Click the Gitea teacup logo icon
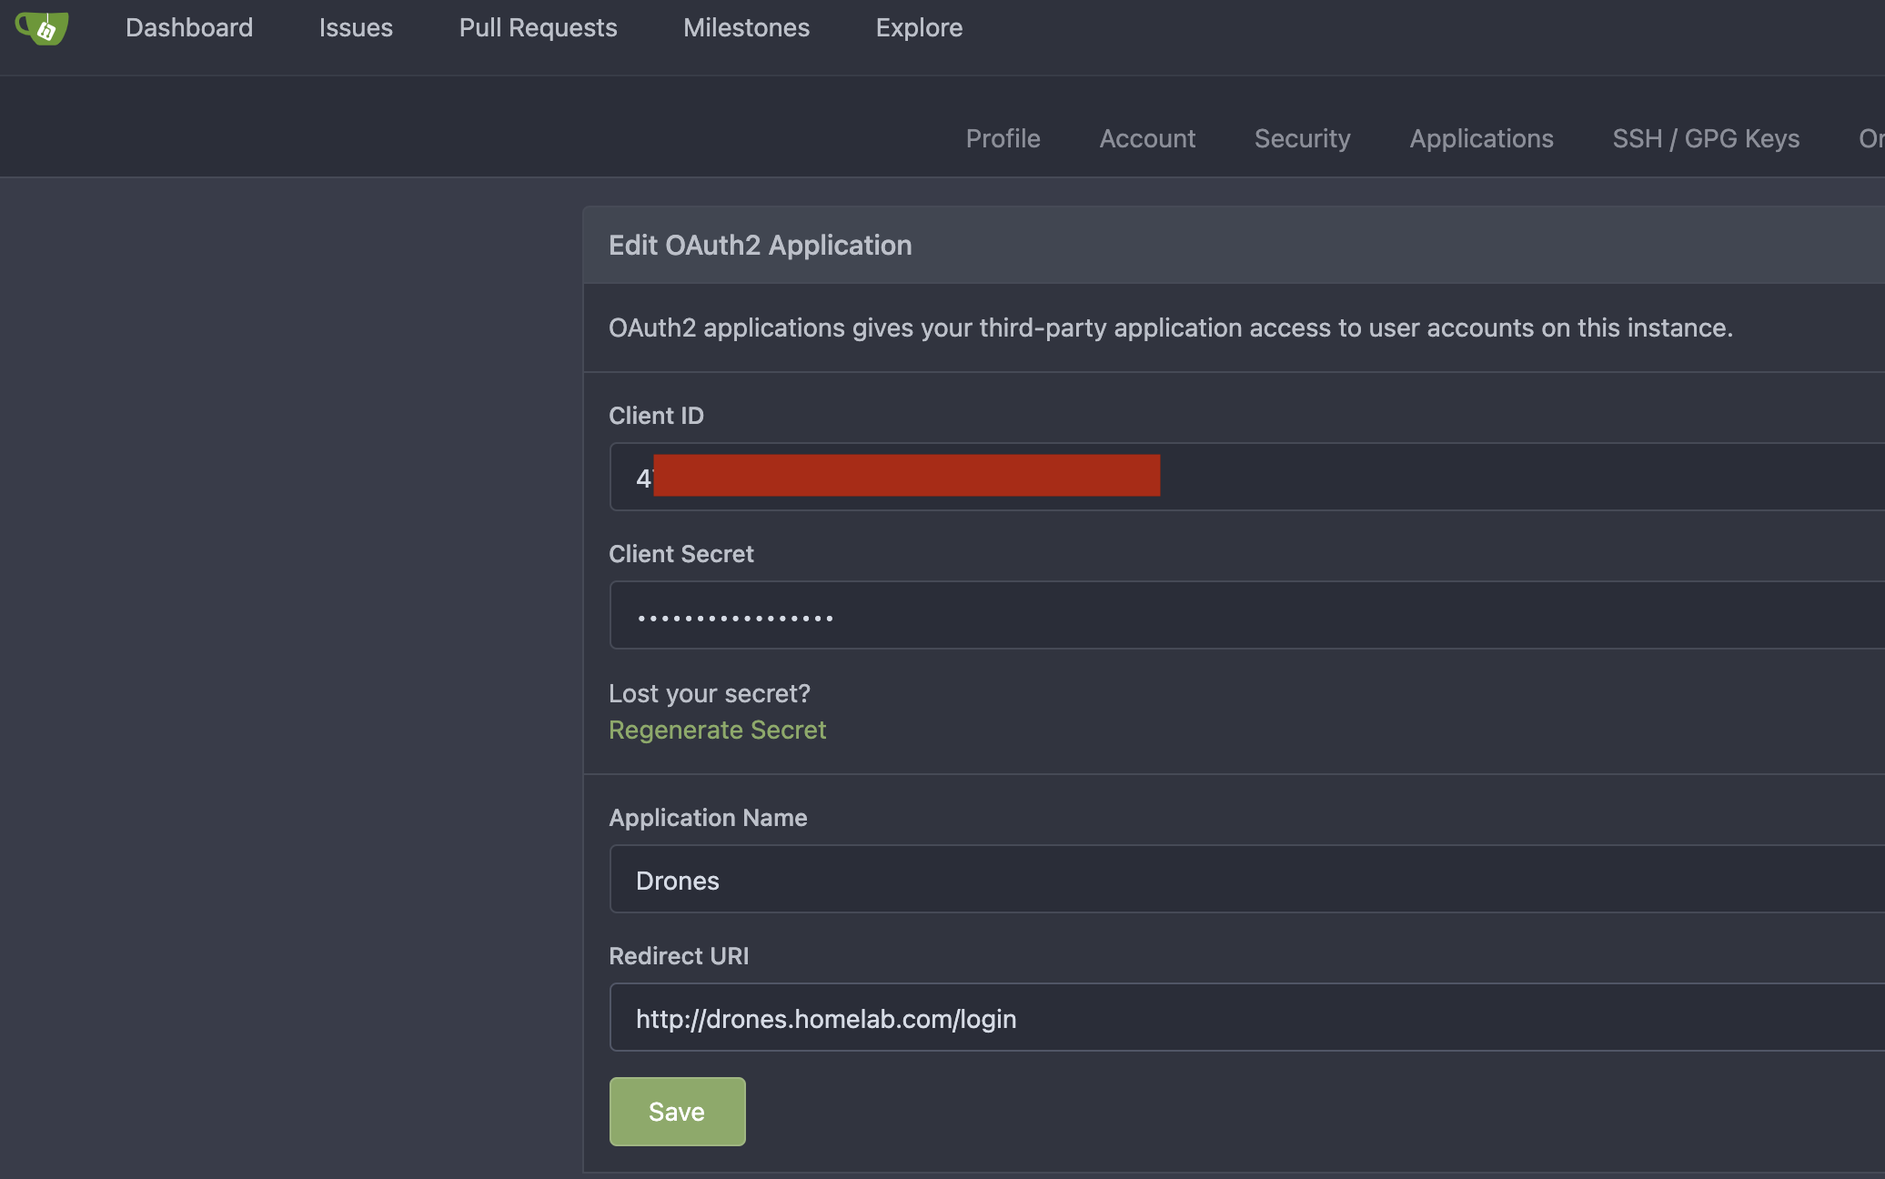The image size is (1885, 1179). click(x=42, y=28)
